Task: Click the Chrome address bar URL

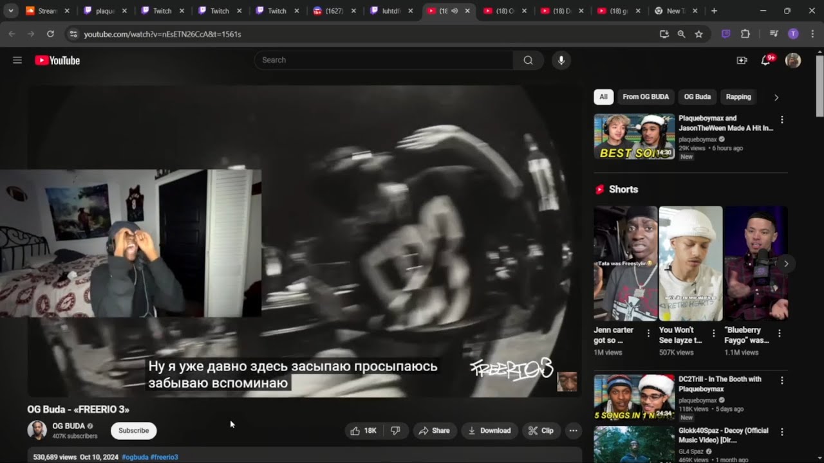Action: [x=162, y=34]
